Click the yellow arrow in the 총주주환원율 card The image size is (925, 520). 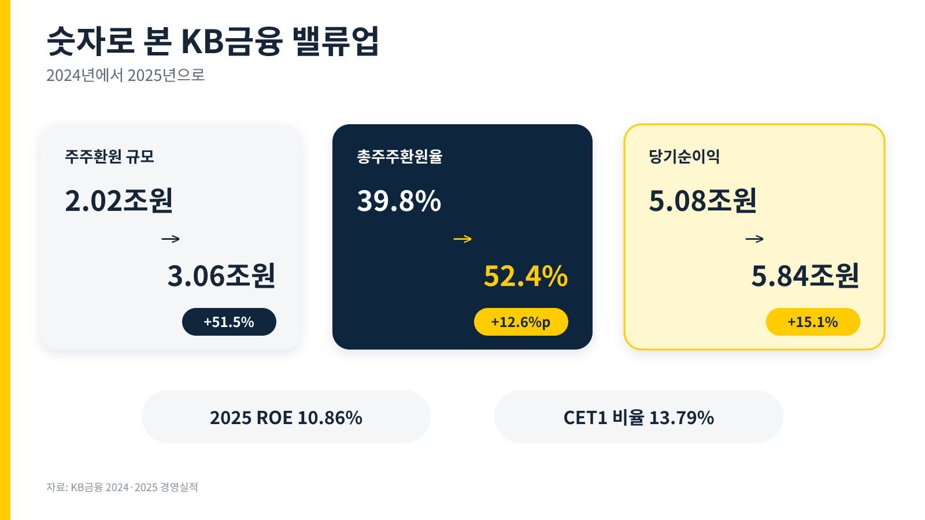tap(462, 239)
